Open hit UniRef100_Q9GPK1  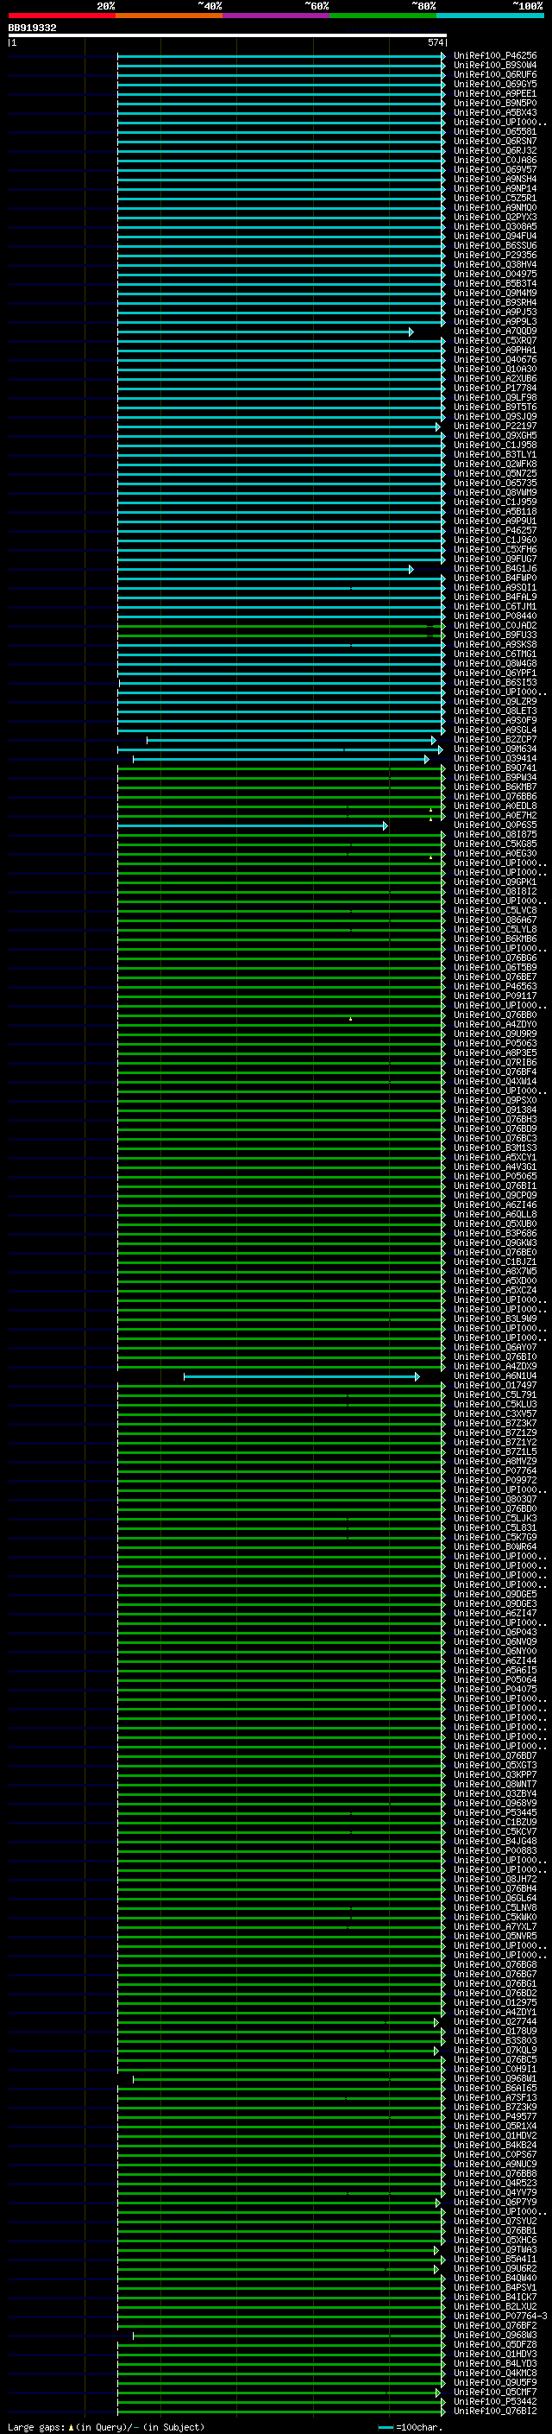pyautogui.click(x=494, y=882)
